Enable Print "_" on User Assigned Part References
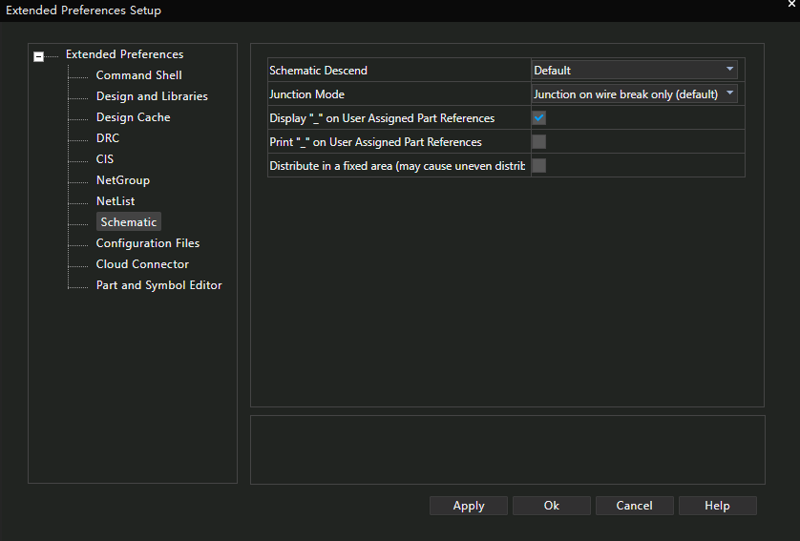800x541 pixels. click(539, 142)
